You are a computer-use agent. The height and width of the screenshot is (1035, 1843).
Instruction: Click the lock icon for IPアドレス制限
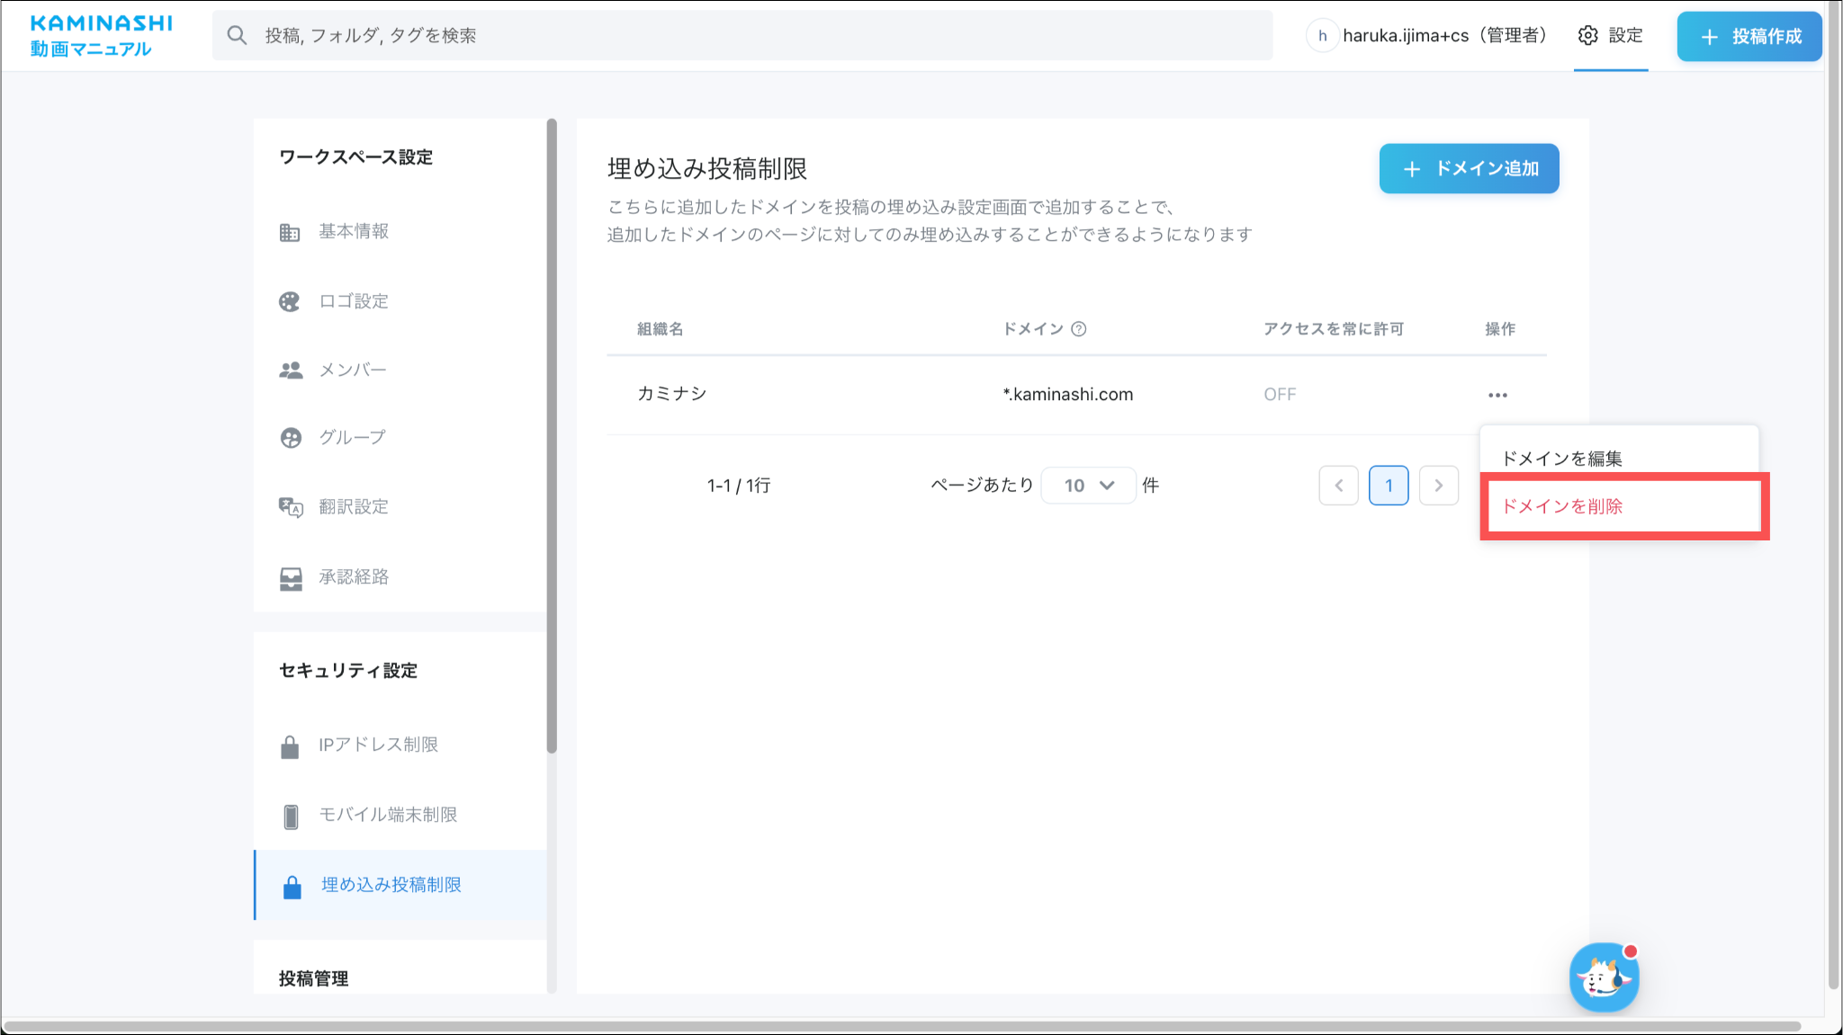click(x=290, y=745)
